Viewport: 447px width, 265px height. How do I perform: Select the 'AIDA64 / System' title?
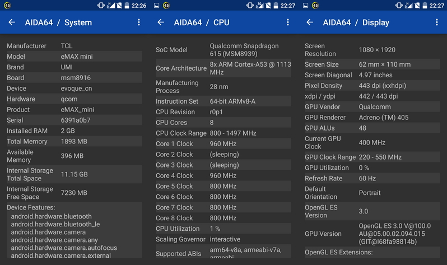[x=58, y=22]
